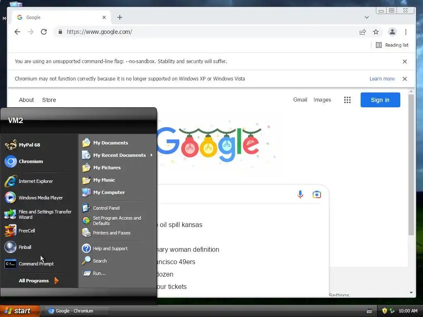Open the Google Store link

tap(49, 100)
